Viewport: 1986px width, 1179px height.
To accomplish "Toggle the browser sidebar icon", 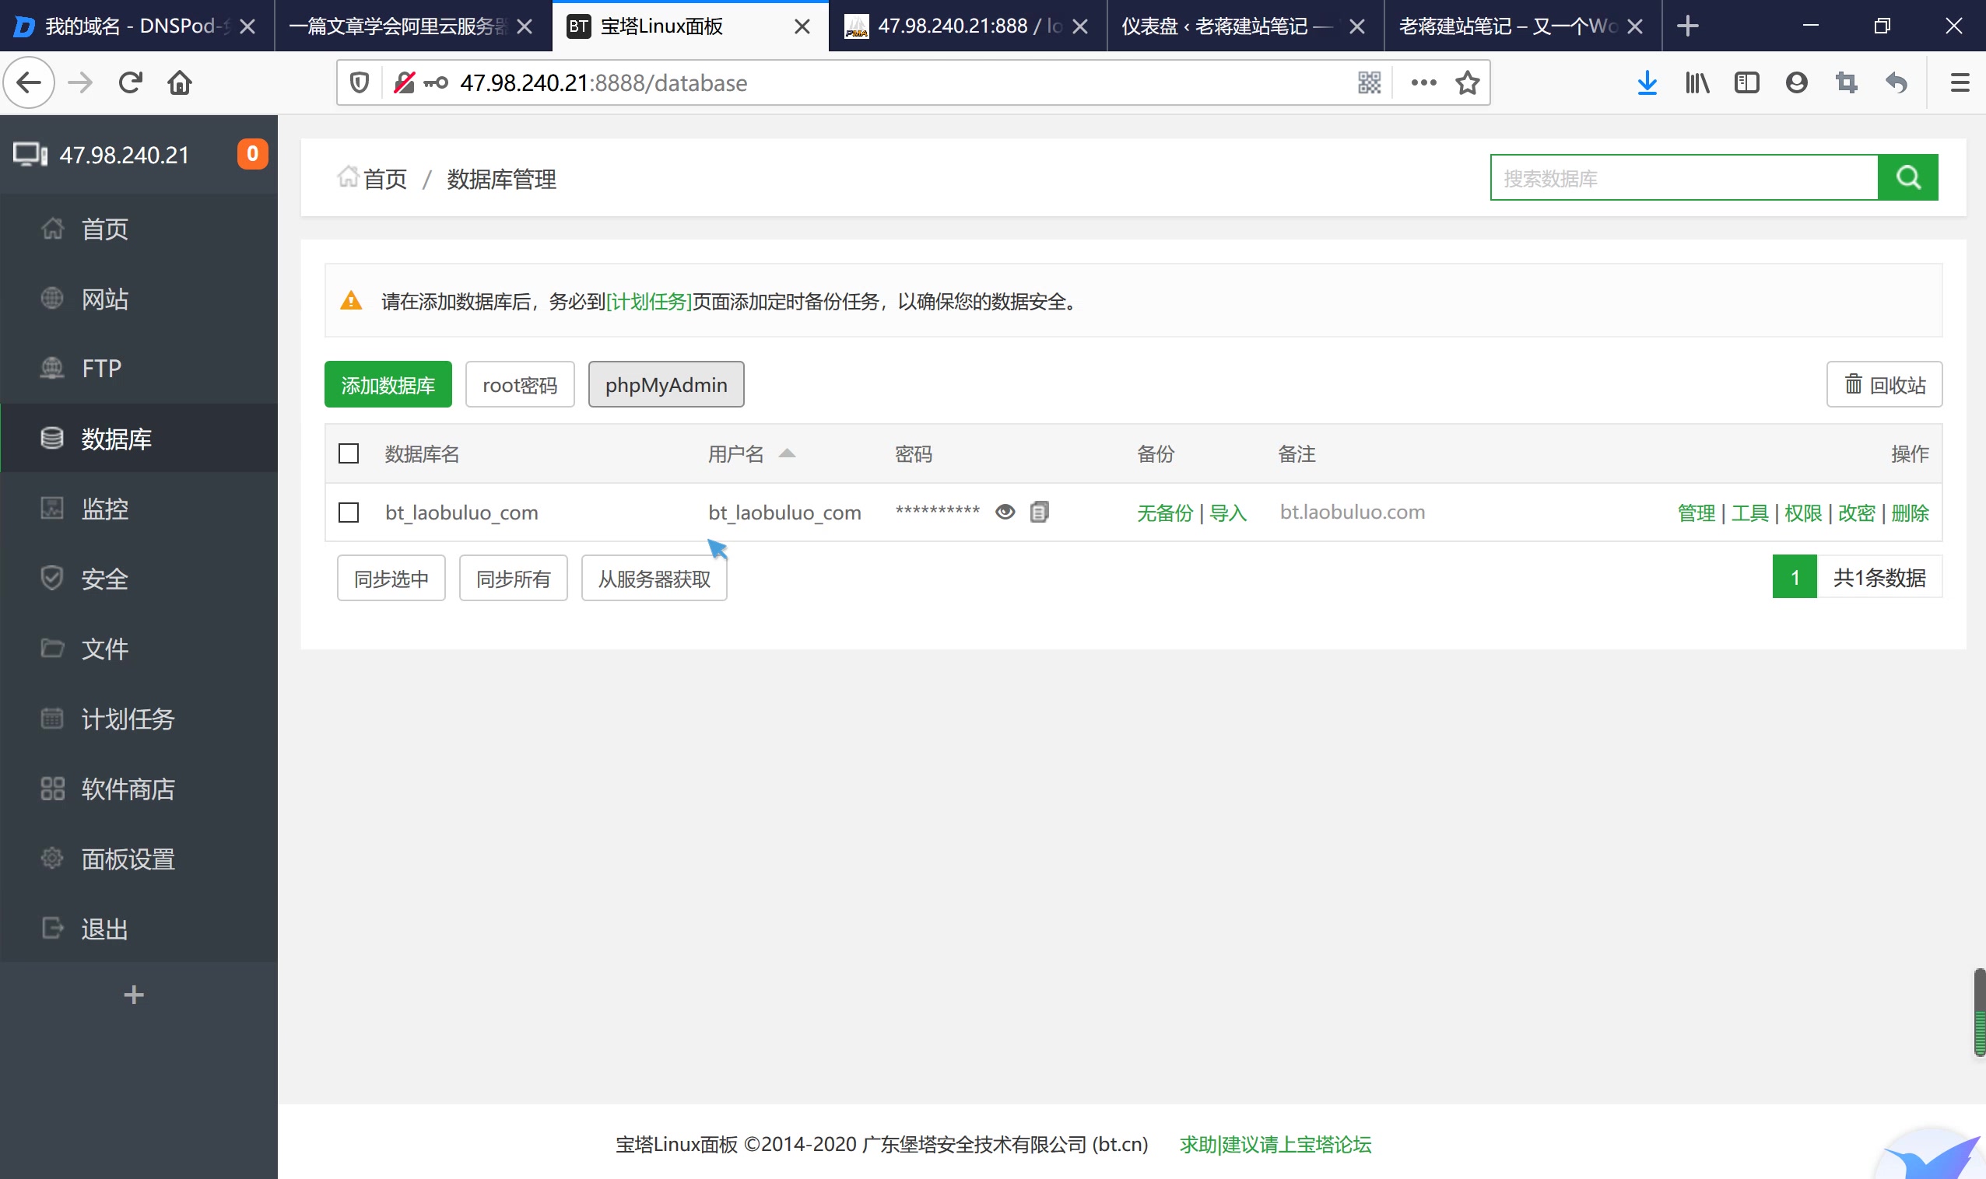I will (1746, 82).
